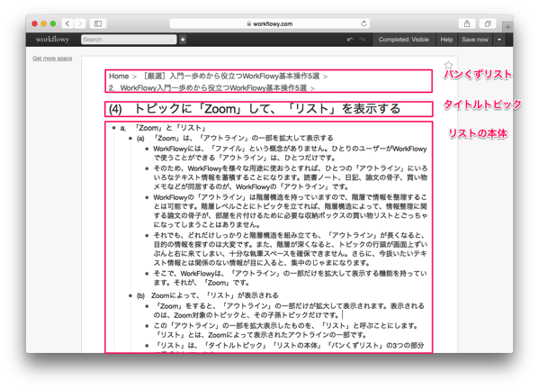Show the Safari sidebar
The height and width of the screenshot is (390, 539).
tap(98, 23)
